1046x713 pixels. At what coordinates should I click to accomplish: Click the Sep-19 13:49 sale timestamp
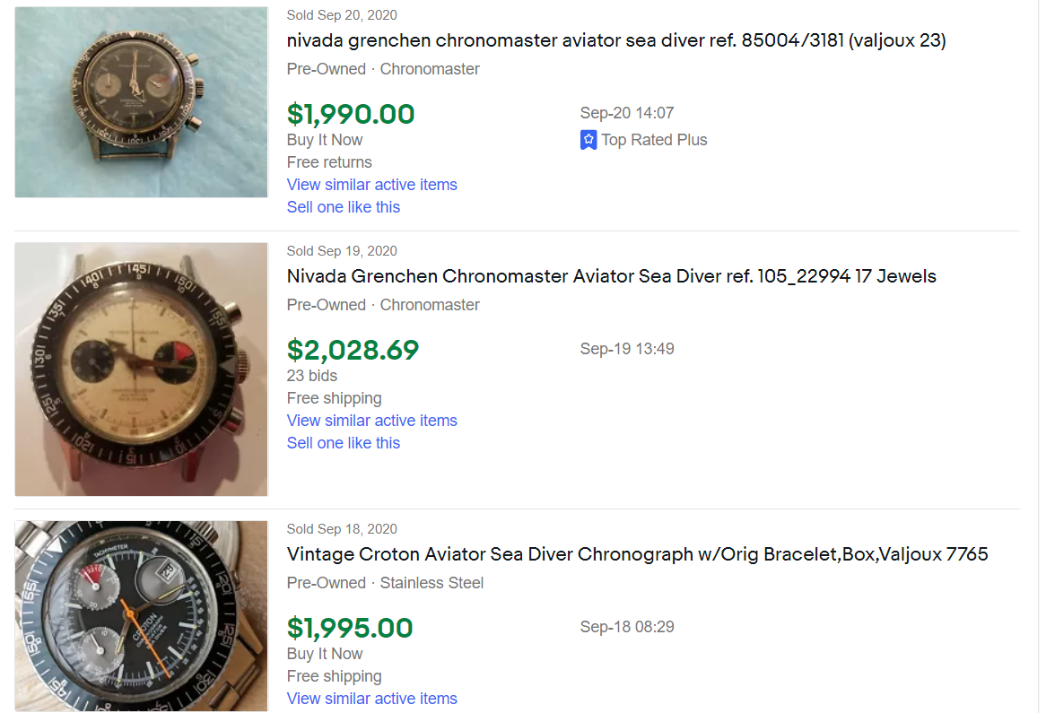tap(627, 349)
